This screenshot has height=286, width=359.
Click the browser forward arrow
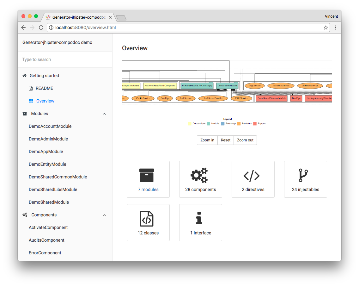point(32,28)
